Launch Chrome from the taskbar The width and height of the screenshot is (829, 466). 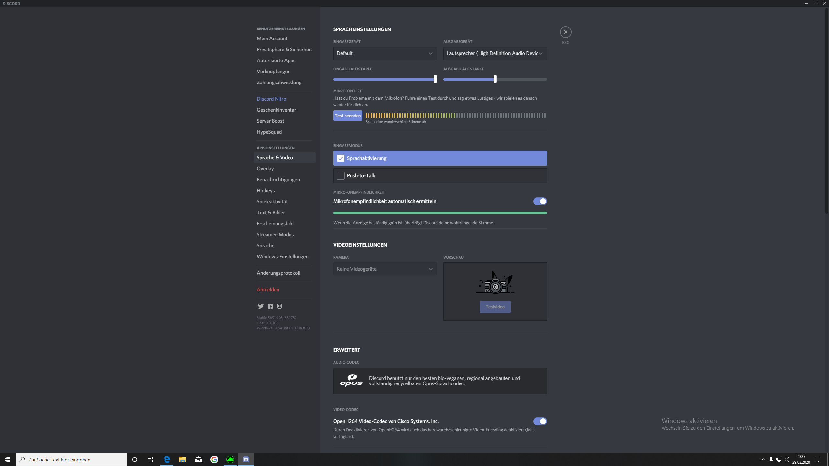coord(214,459)
